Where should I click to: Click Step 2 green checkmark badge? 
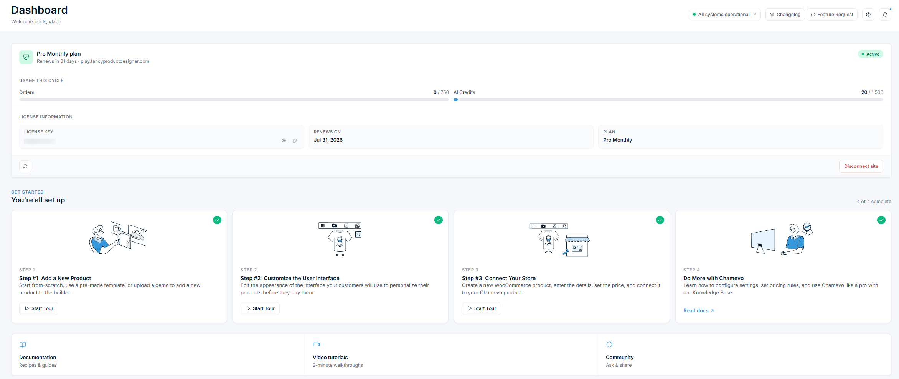pos(439,220)
